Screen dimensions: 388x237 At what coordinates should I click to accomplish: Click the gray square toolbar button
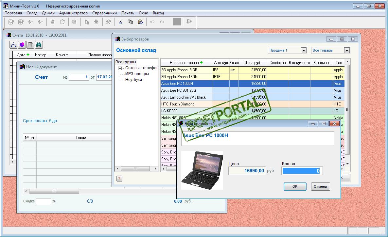(x=177, y=22)
